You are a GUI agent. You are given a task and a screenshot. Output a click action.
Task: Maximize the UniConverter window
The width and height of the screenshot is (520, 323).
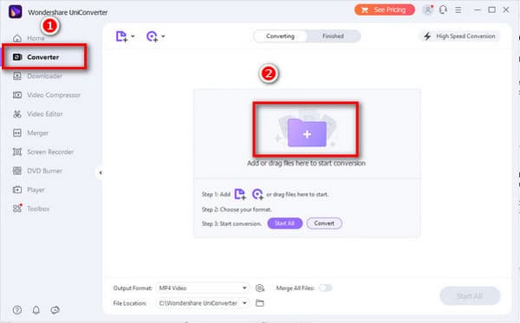(x=491, y=10)
